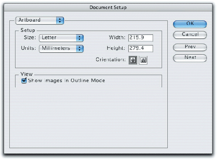
Task: Select landscape orientation icon
Action: click(143, 60)
